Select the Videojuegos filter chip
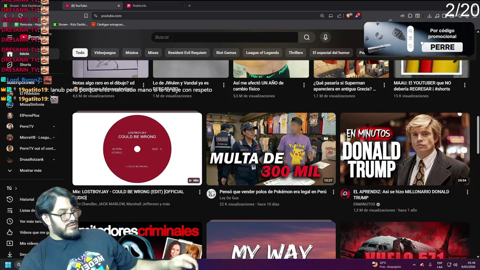The image size is (480, 270). 105,52
